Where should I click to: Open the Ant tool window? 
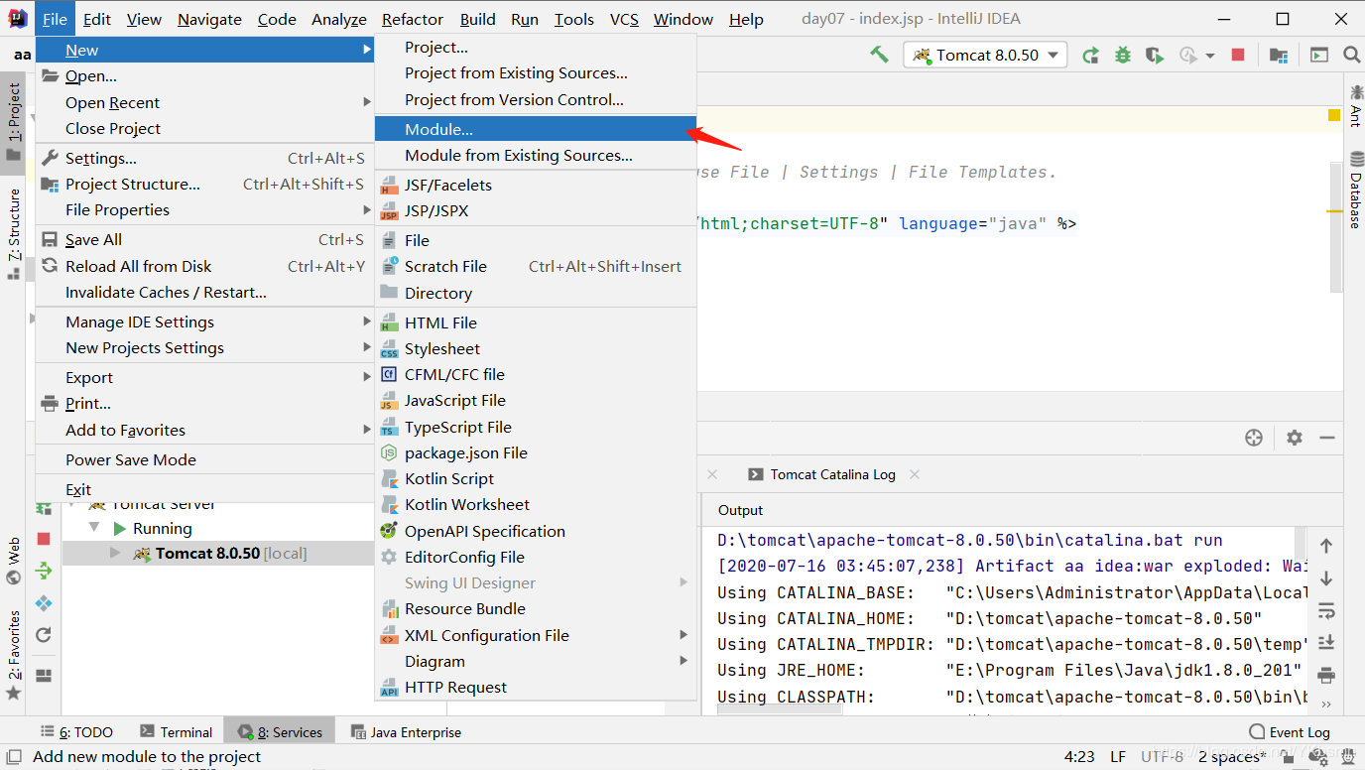(1356, 105)
